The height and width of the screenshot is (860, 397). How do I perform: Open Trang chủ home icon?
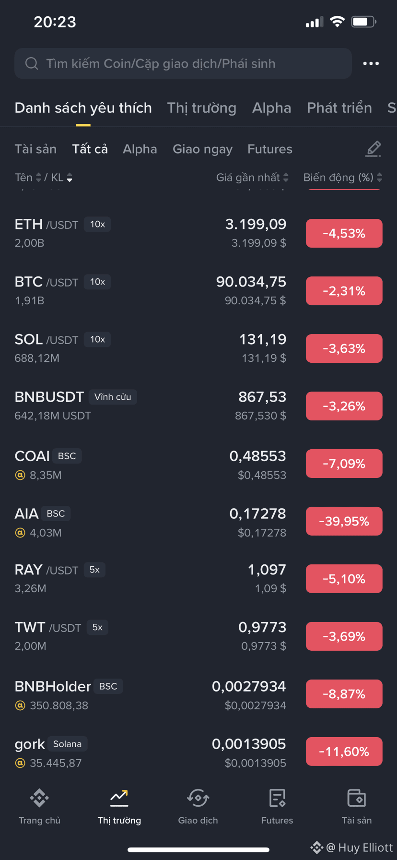pyautogui.click(x=39, y=798)
